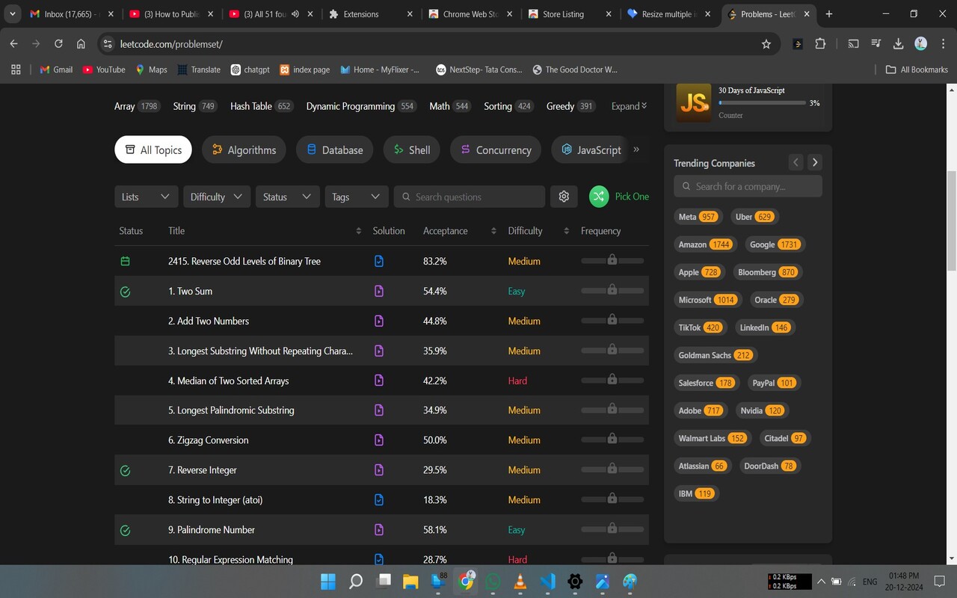
Task: Click the Pick One shuffle icon
Action: (x=598, y=196)
